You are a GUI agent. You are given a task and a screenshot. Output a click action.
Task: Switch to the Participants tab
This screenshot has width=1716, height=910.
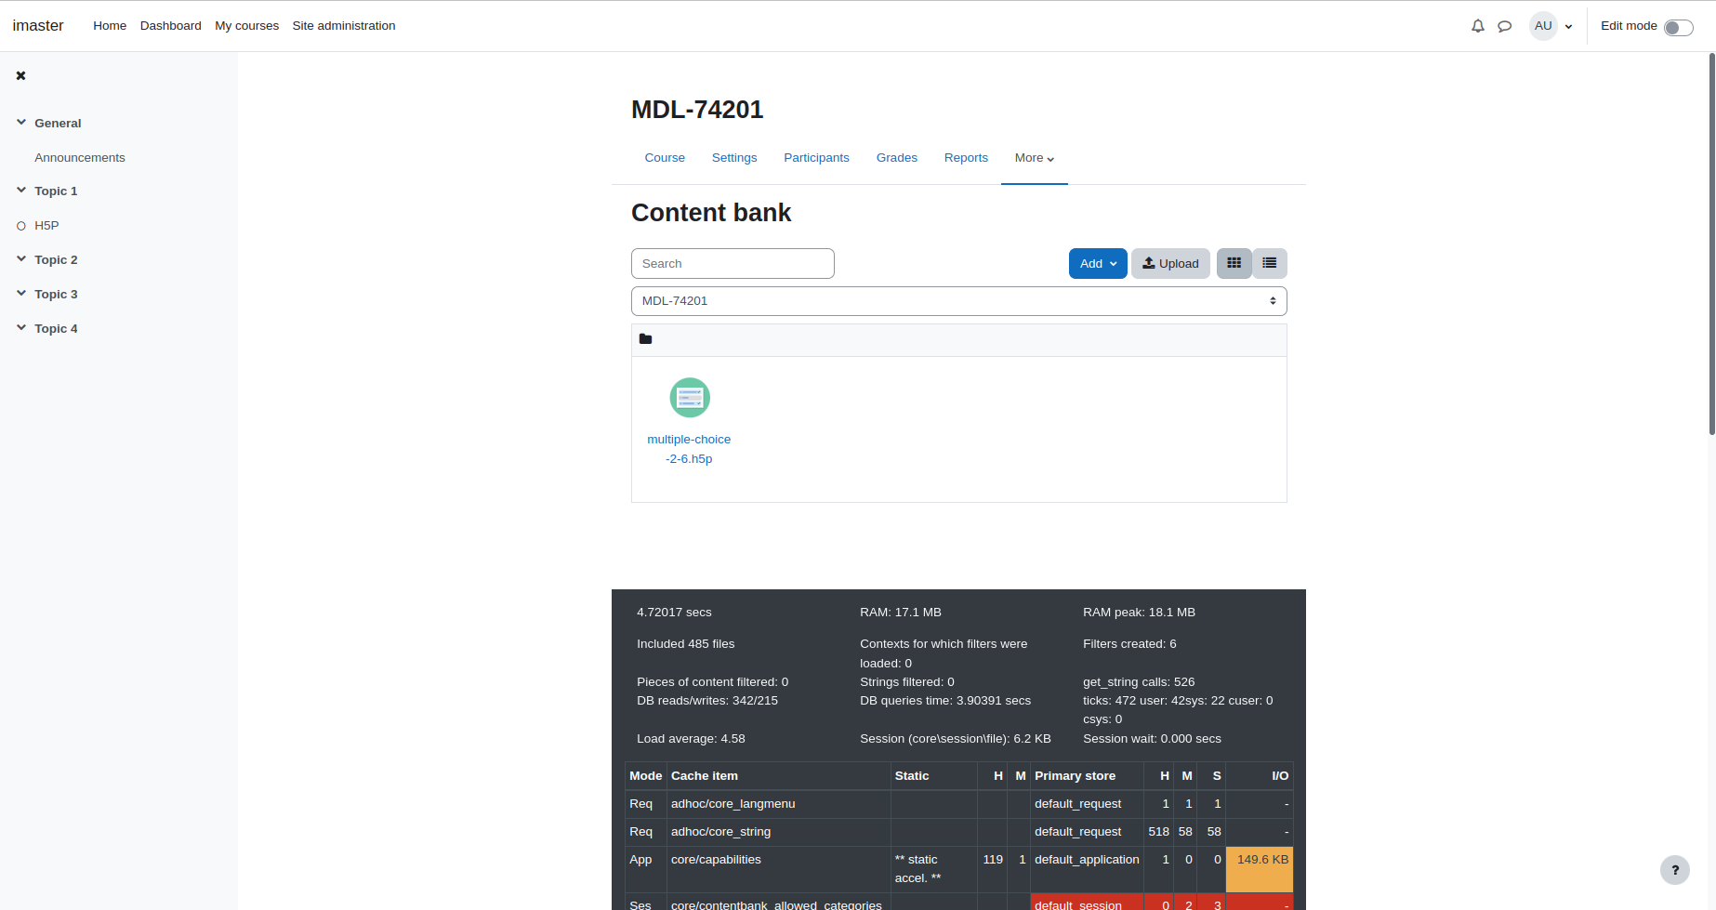click(816, 158)
